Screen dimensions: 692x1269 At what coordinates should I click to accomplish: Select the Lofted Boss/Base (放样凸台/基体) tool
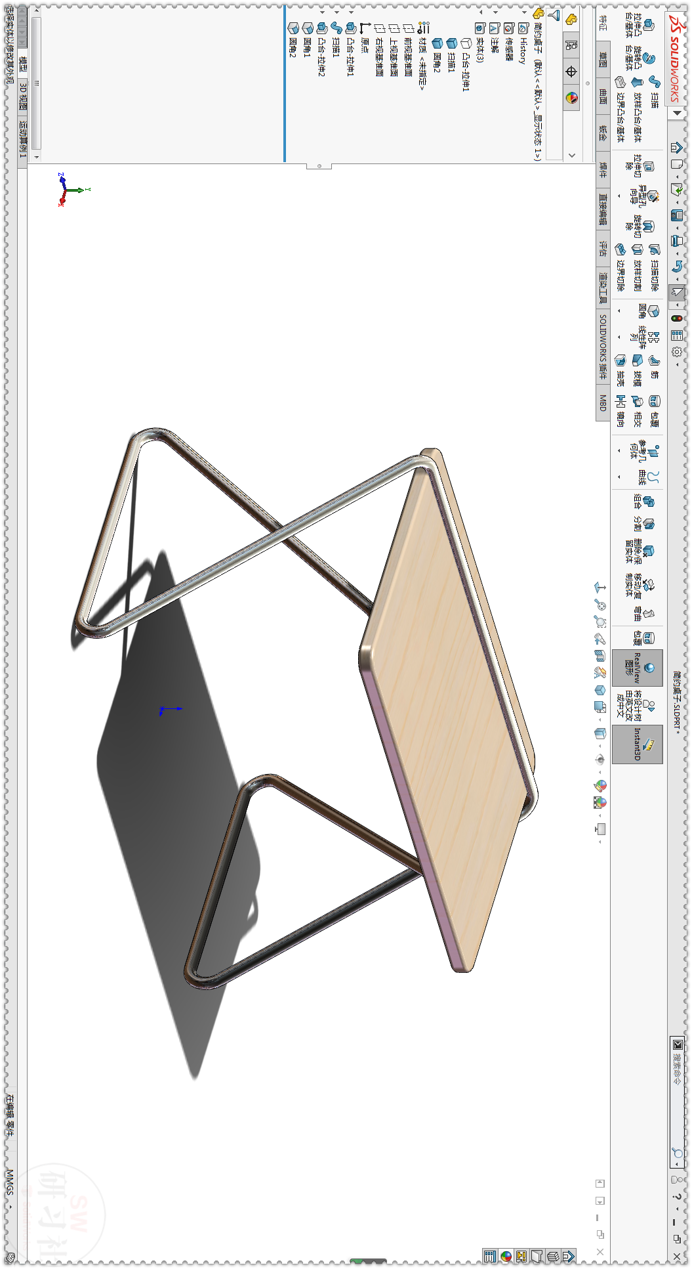(x=637, y=108)
